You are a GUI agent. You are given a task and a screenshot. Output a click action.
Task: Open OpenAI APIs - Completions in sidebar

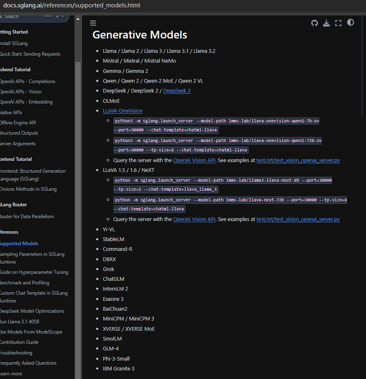[x=27, y=81]
